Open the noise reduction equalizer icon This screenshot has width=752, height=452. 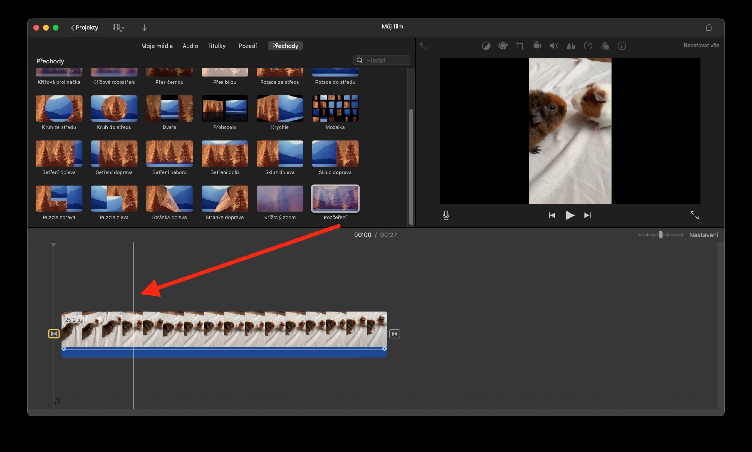coord(571,46)
